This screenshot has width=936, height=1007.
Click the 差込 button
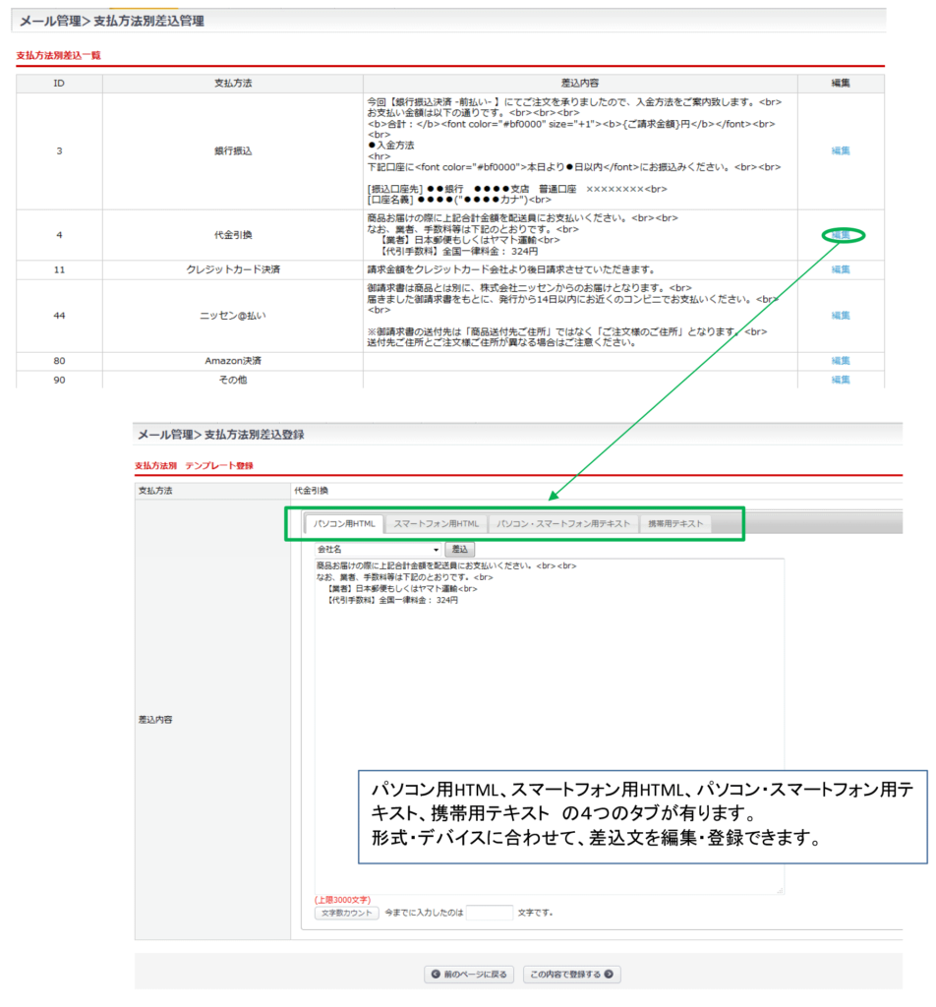point(460,550)
